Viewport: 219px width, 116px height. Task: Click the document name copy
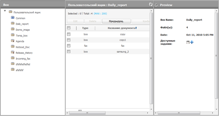pyautogui.click(x=123, y=34)
